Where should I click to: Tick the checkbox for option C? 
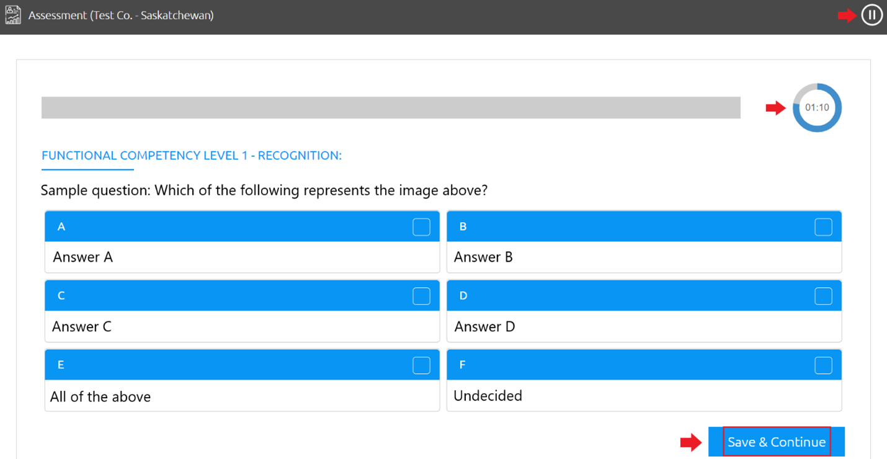[421, 296]
